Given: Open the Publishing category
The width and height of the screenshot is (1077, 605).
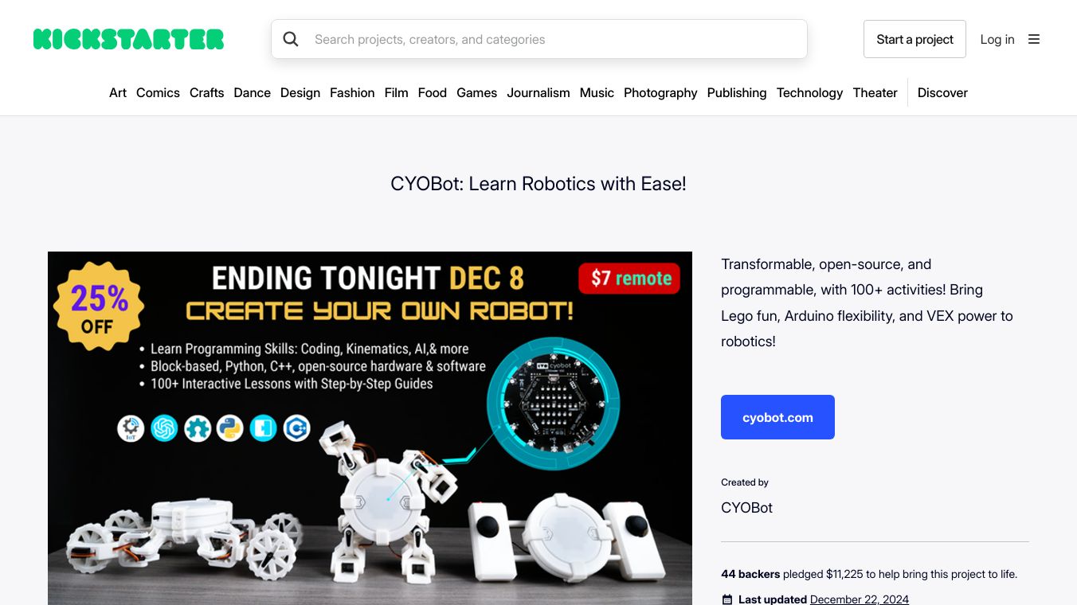Looking at the screenshot, I should point(737,92).
